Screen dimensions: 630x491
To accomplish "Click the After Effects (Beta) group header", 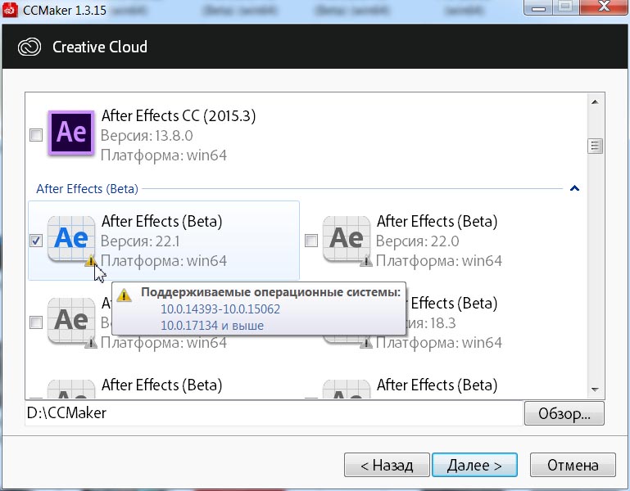I will 87,189.
